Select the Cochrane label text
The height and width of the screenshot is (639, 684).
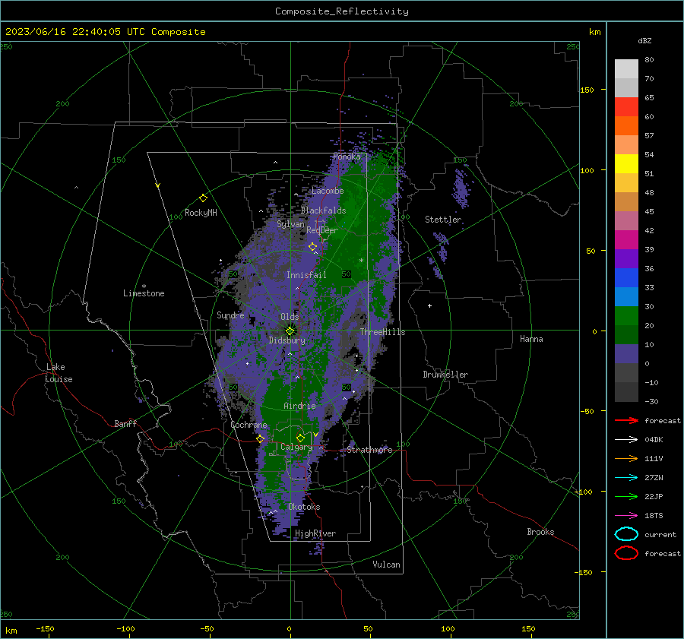[249, 425]
